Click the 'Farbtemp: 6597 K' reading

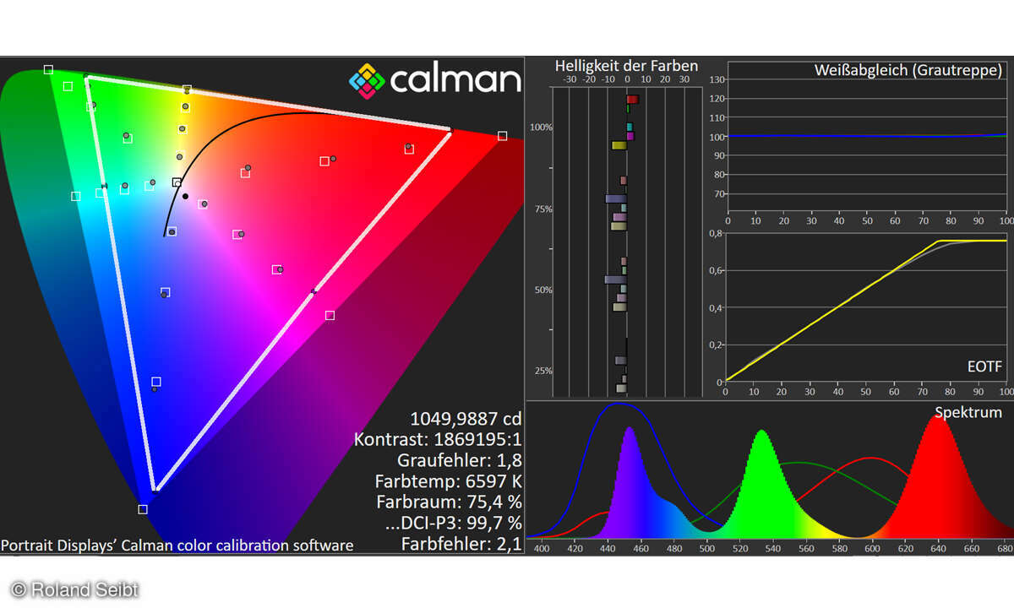coord(449,481)
